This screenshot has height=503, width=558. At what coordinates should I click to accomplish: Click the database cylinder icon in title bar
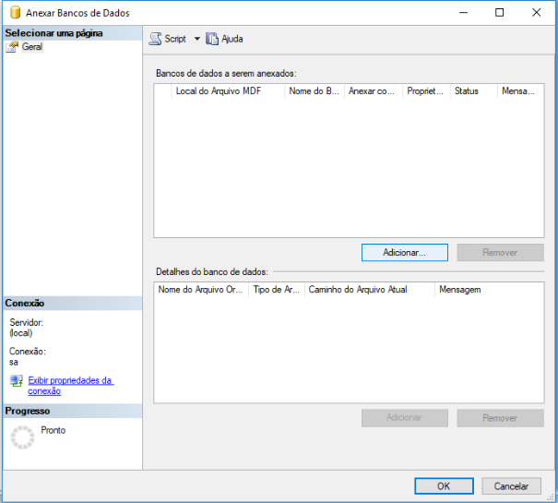click(x=15, y=13)
